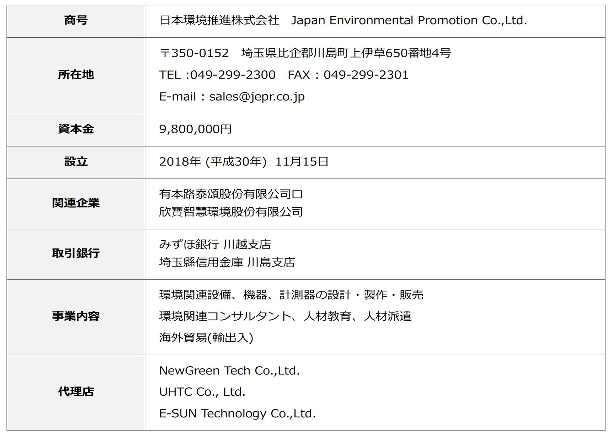
Task: Click the postal address 〒350-0152 line
Action: [305, 53]
